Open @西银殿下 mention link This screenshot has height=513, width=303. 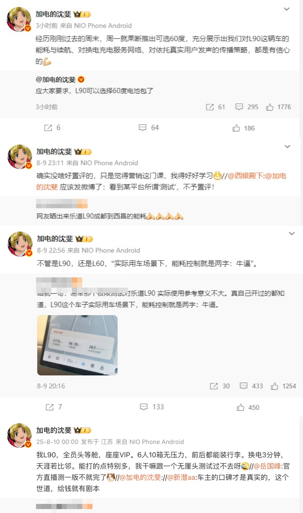[x=245, y=176]
